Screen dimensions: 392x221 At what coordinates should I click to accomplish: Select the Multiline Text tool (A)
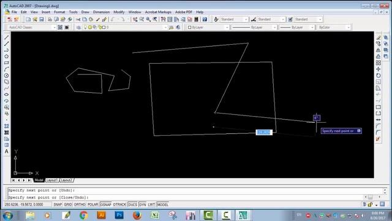(x=7, y=152)
